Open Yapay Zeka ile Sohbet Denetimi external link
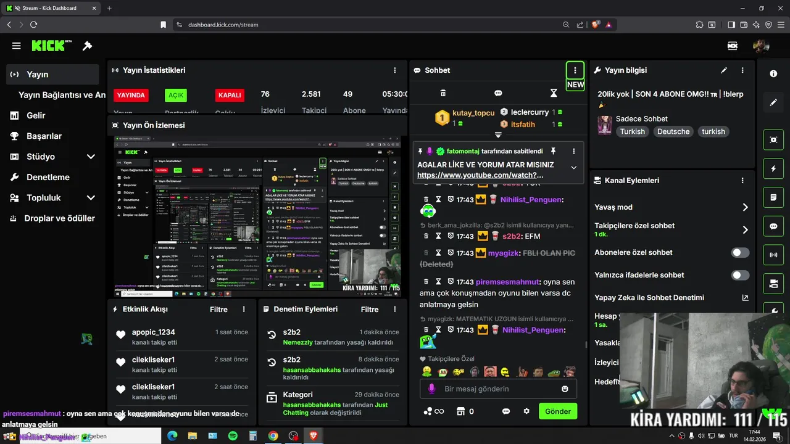This screenshot has width=790, height=444. click(x=745, y=298)
